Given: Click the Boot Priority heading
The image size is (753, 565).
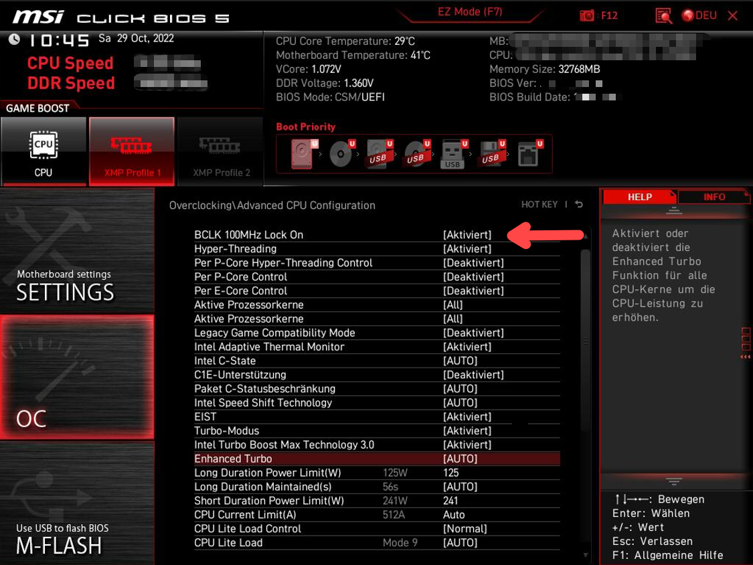Looking at the screenshot, I should click(305, 127).
